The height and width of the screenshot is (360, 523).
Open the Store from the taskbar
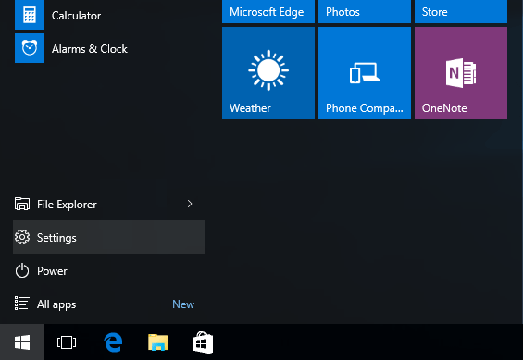point(203,342)
